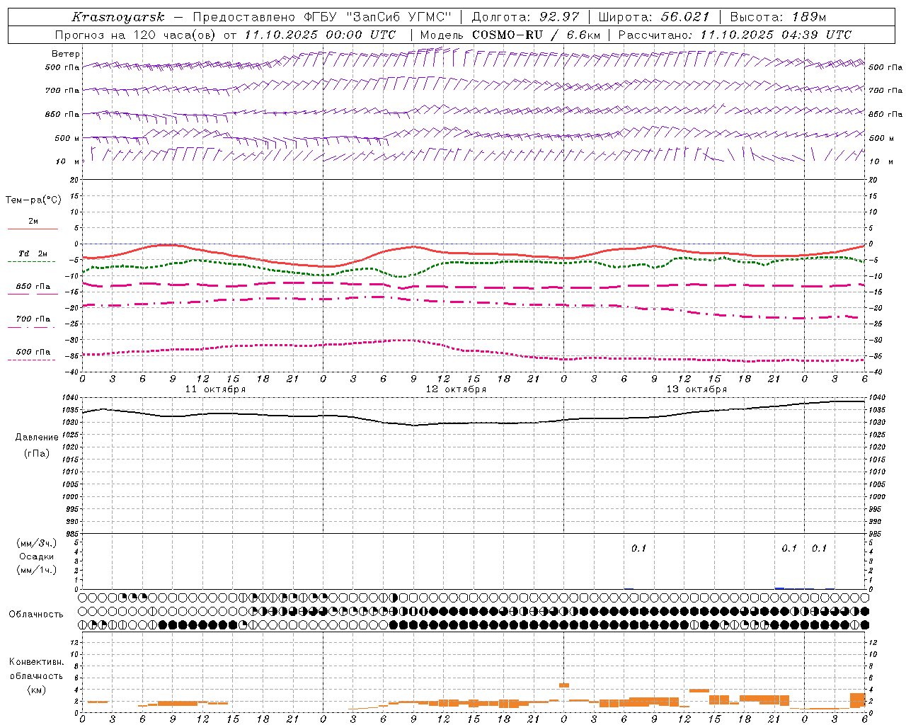Click the '(гПа)' pressure unit label
The width and height of the screenshot is (906, 725).
37,453
